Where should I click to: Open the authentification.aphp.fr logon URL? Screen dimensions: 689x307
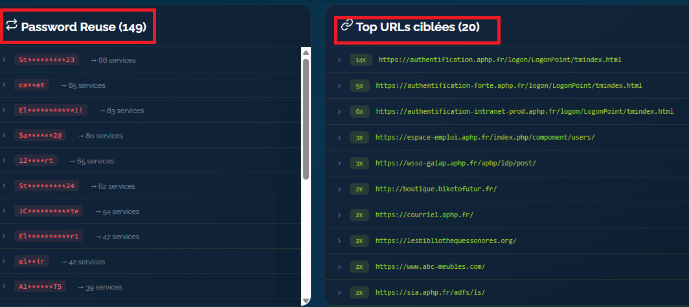(500, 59)
